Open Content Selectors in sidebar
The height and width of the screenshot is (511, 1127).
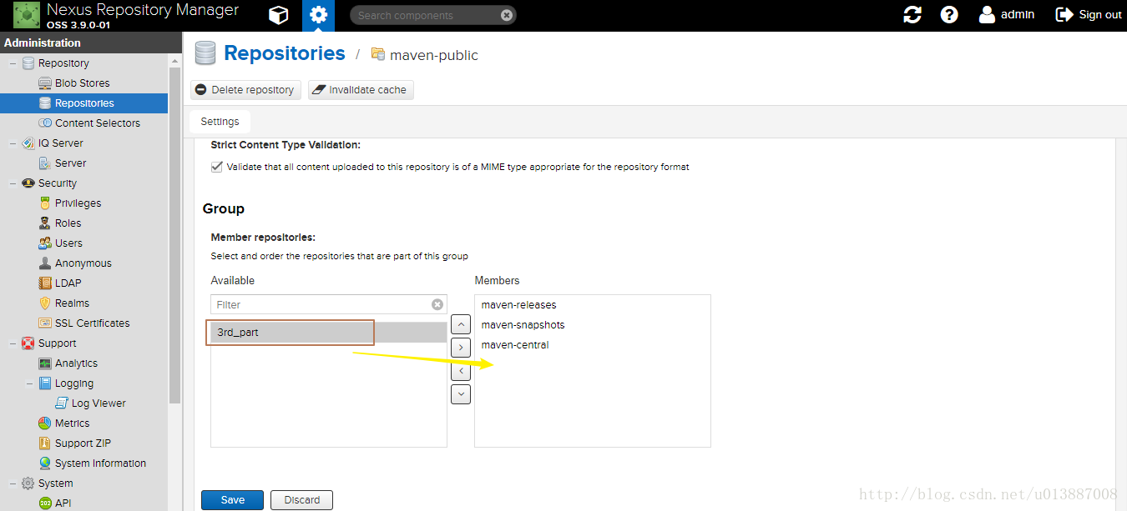click(89, 123)
